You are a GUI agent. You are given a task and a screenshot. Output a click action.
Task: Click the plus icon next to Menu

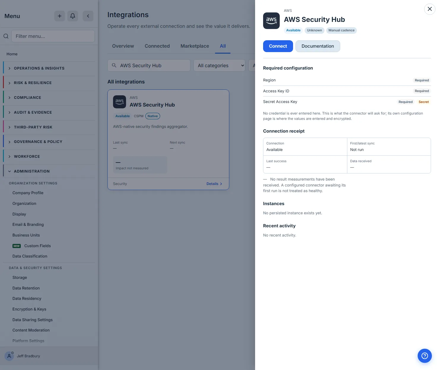tap(60, 16)
